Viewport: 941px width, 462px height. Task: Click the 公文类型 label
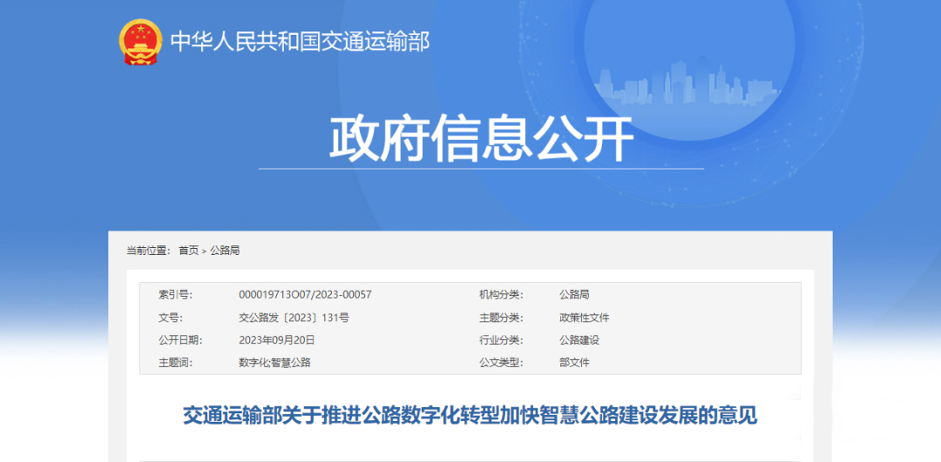[x=501, y=363]
